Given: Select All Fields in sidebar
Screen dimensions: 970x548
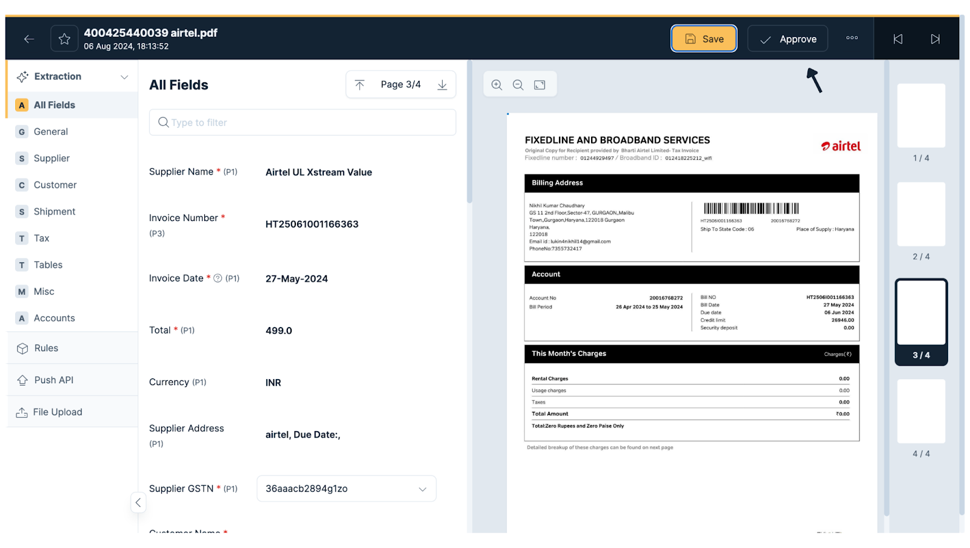Looking at the screenshot, I should click(72, 105).
